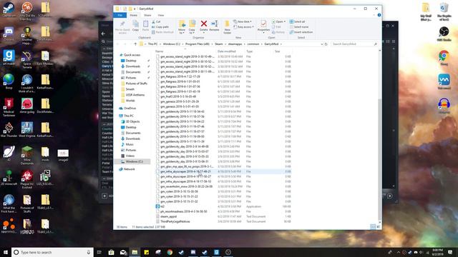
Task: Open File Explorer from the taskbar
Action: 135,252
